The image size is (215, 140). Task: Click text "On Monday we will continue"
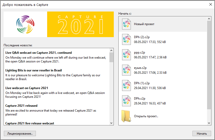(56, 59)
